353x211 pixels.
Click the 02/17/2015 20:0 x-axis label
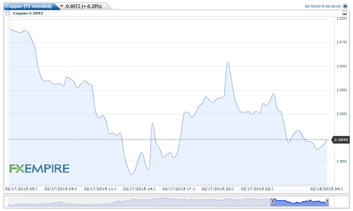tap(217, 189)
